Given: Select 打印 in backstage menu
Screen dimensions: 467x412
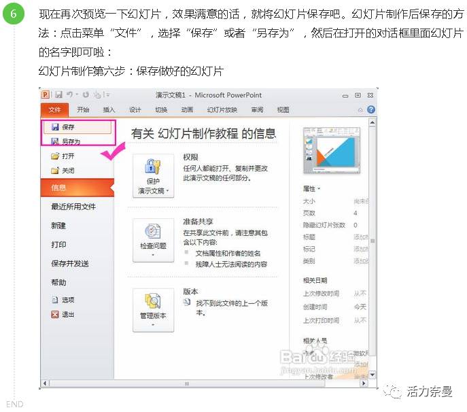Looking at the screenshot, I should click(58, 245).
